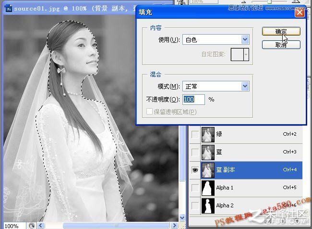Cancel the Fill dialog with 取消
This screenshot has width=312, height=229.
(281, 45)
